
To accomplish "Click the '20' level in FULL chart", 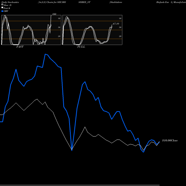I will (120, 36).
